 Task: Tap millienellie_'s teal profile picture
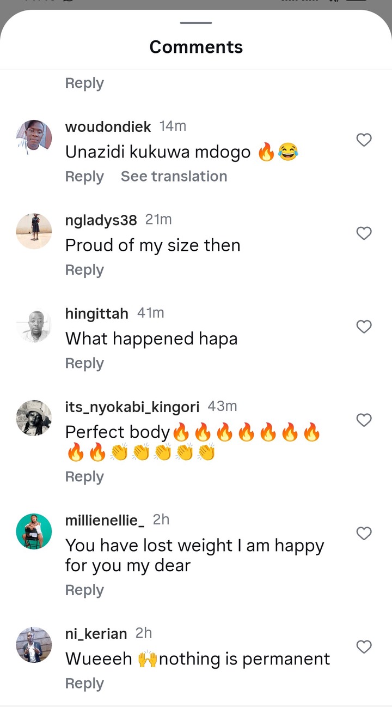pos(34,531)
